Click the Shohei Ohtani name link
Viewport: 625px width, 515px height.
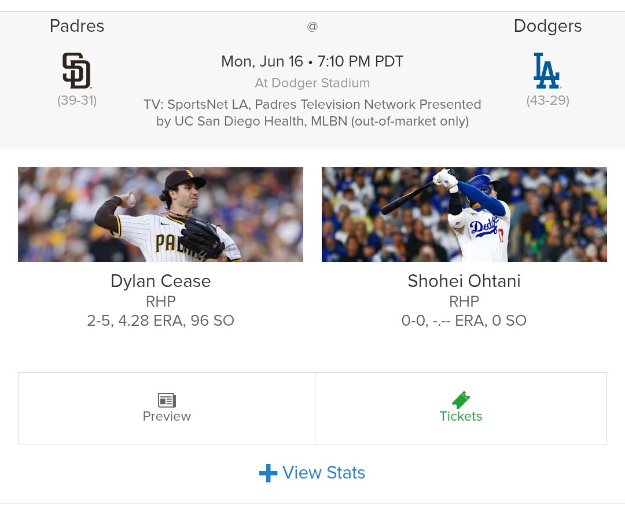tap(464, 281)
